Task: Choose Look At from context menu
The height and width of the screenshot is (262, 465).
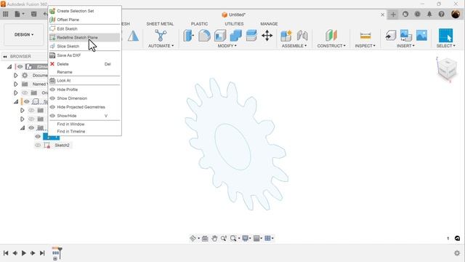Action: pos(84,81)
